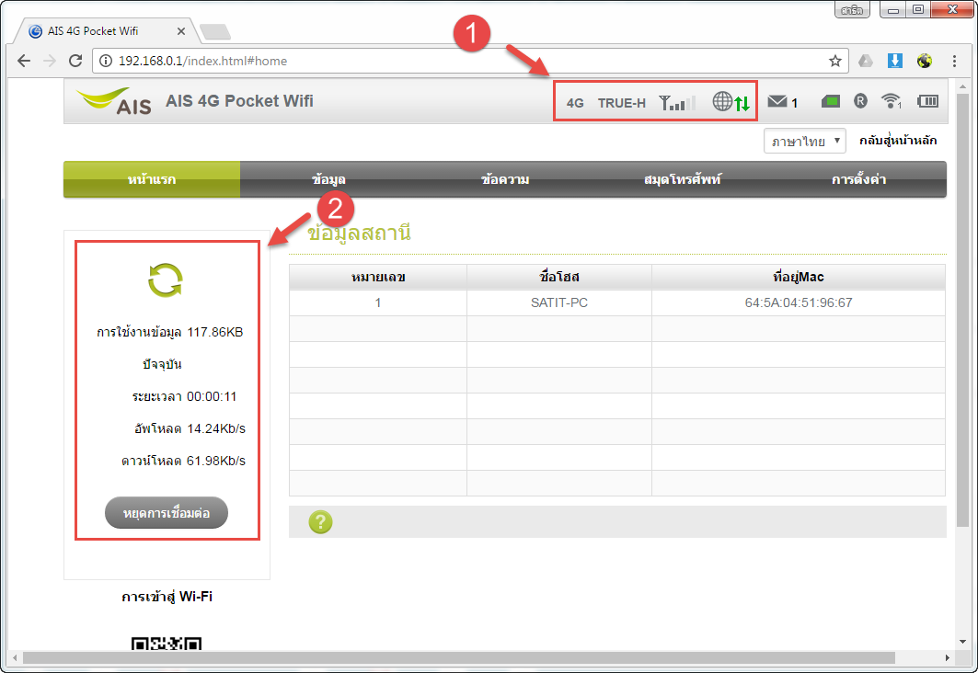
Task: Open the ภาษาไทย language dropdown
Action: 805,141
